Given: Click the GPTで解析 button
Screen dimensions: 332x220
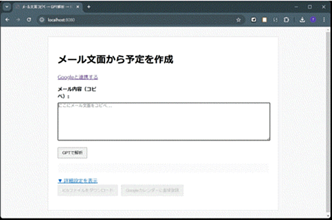Looking at the screenshot, I should pyautogui.click(x=72, y=153).
